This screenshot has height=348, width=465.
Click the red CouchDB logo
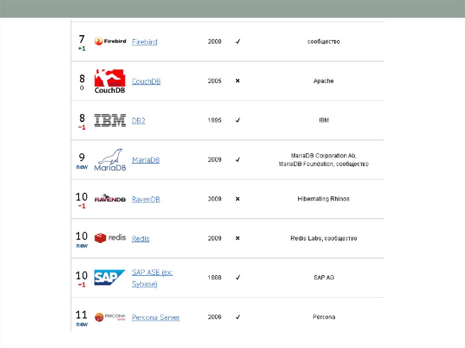pos(110,81)
